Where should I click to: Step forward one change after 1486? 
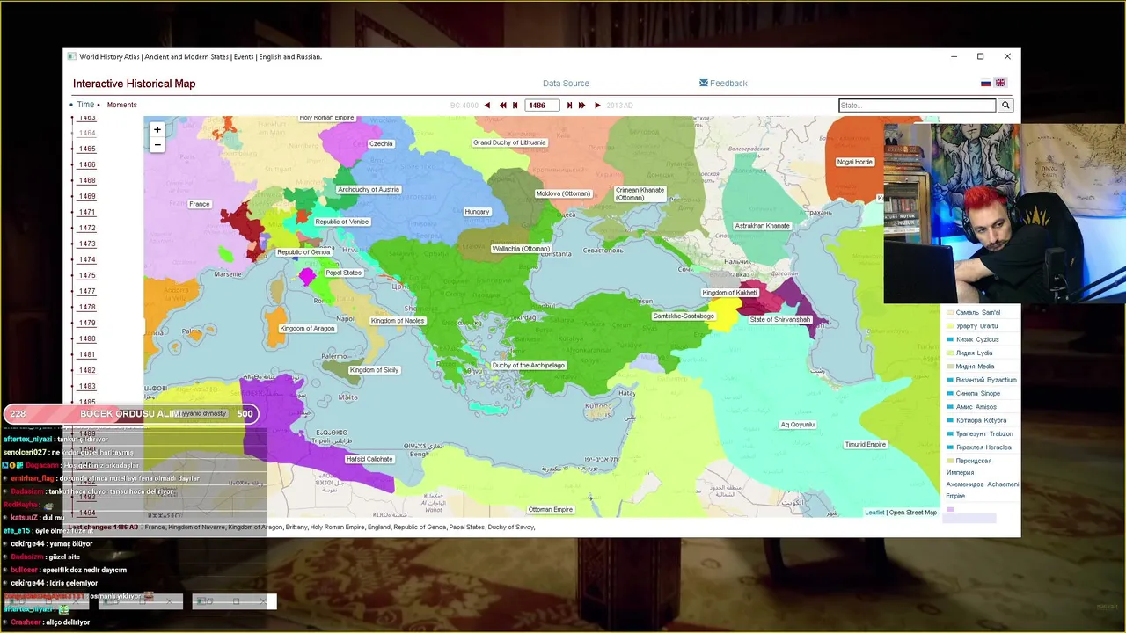570,105
